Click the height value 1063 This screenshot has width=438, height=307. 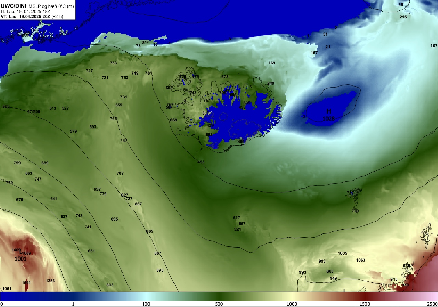(361, 260)
